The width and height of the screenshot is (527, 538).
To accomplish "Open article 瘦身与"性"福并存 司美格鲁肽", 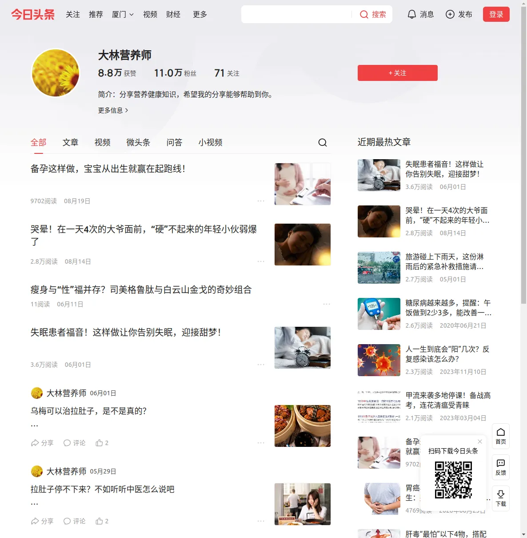I will [x=141, y=290].
